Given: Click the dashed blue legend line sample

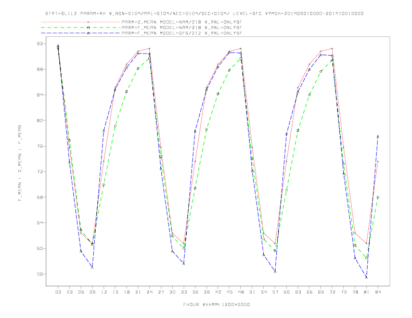Looking at the screenshot, I should pos(81,33).
